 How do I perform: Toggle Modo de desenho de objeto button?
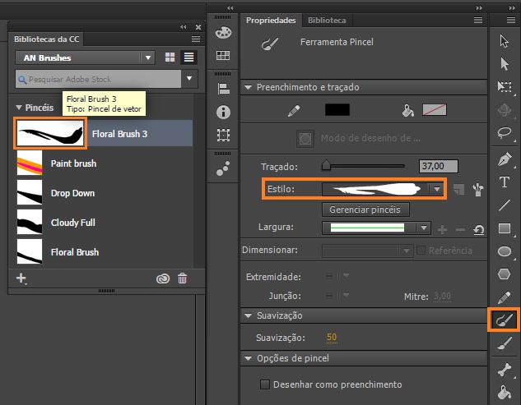tap(305, 138)
